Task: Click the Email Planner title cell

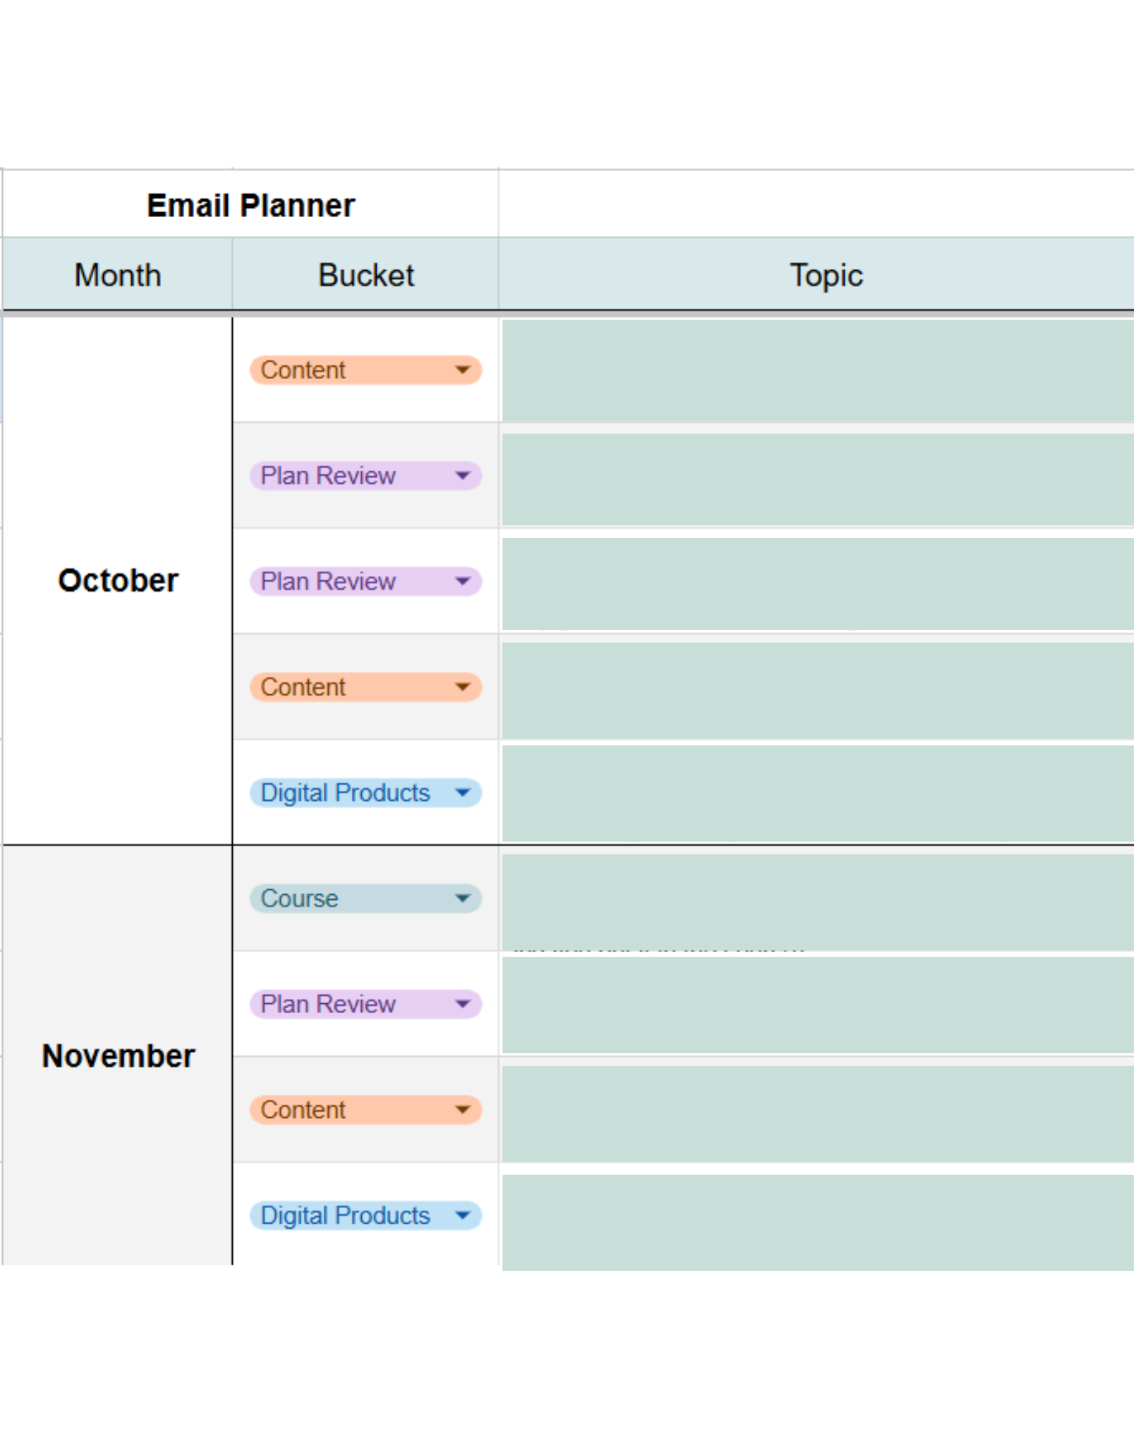Action: point(251,206)
